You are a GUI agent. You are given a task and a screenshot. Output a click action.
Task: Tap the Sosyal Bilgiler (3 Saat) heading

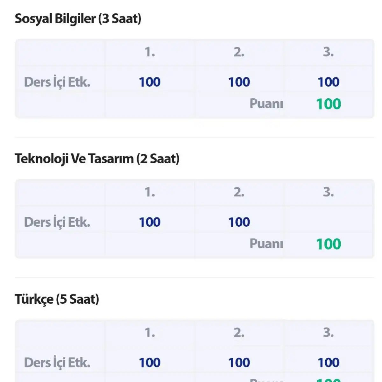pos(78,19)
